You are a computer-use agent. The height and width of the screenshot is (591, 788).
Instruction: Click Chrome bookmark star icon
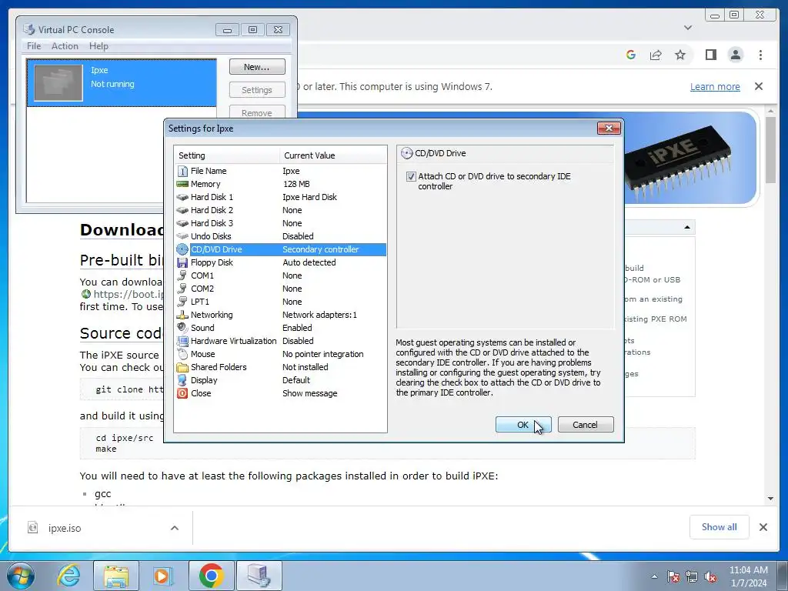[x=680, y=55]
